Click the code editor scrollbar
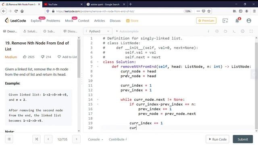258x145 pixels. (256, 85)
